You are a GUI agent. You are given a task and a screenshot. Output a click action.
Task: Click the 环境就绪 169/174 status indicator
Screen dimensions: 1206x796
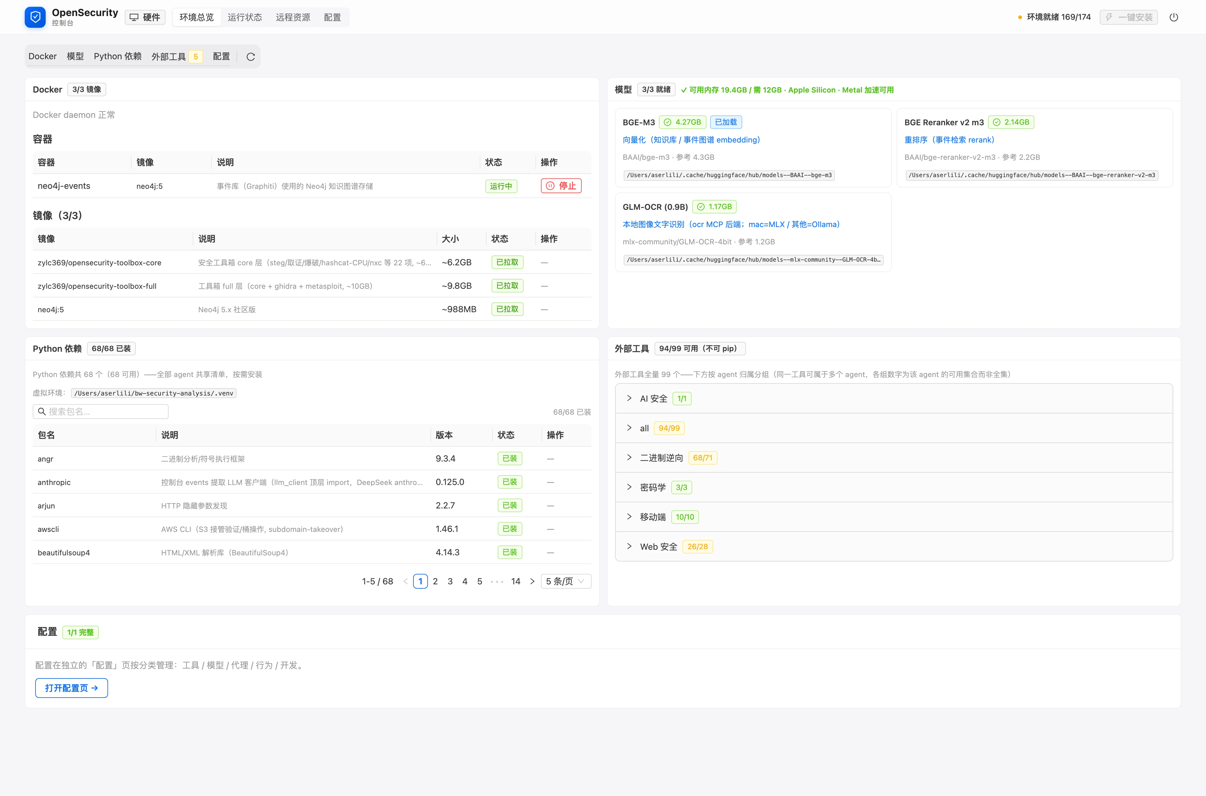coord(1055,17)
